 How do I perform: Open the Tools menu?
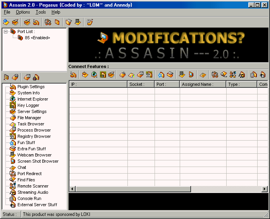coord(41,12)
